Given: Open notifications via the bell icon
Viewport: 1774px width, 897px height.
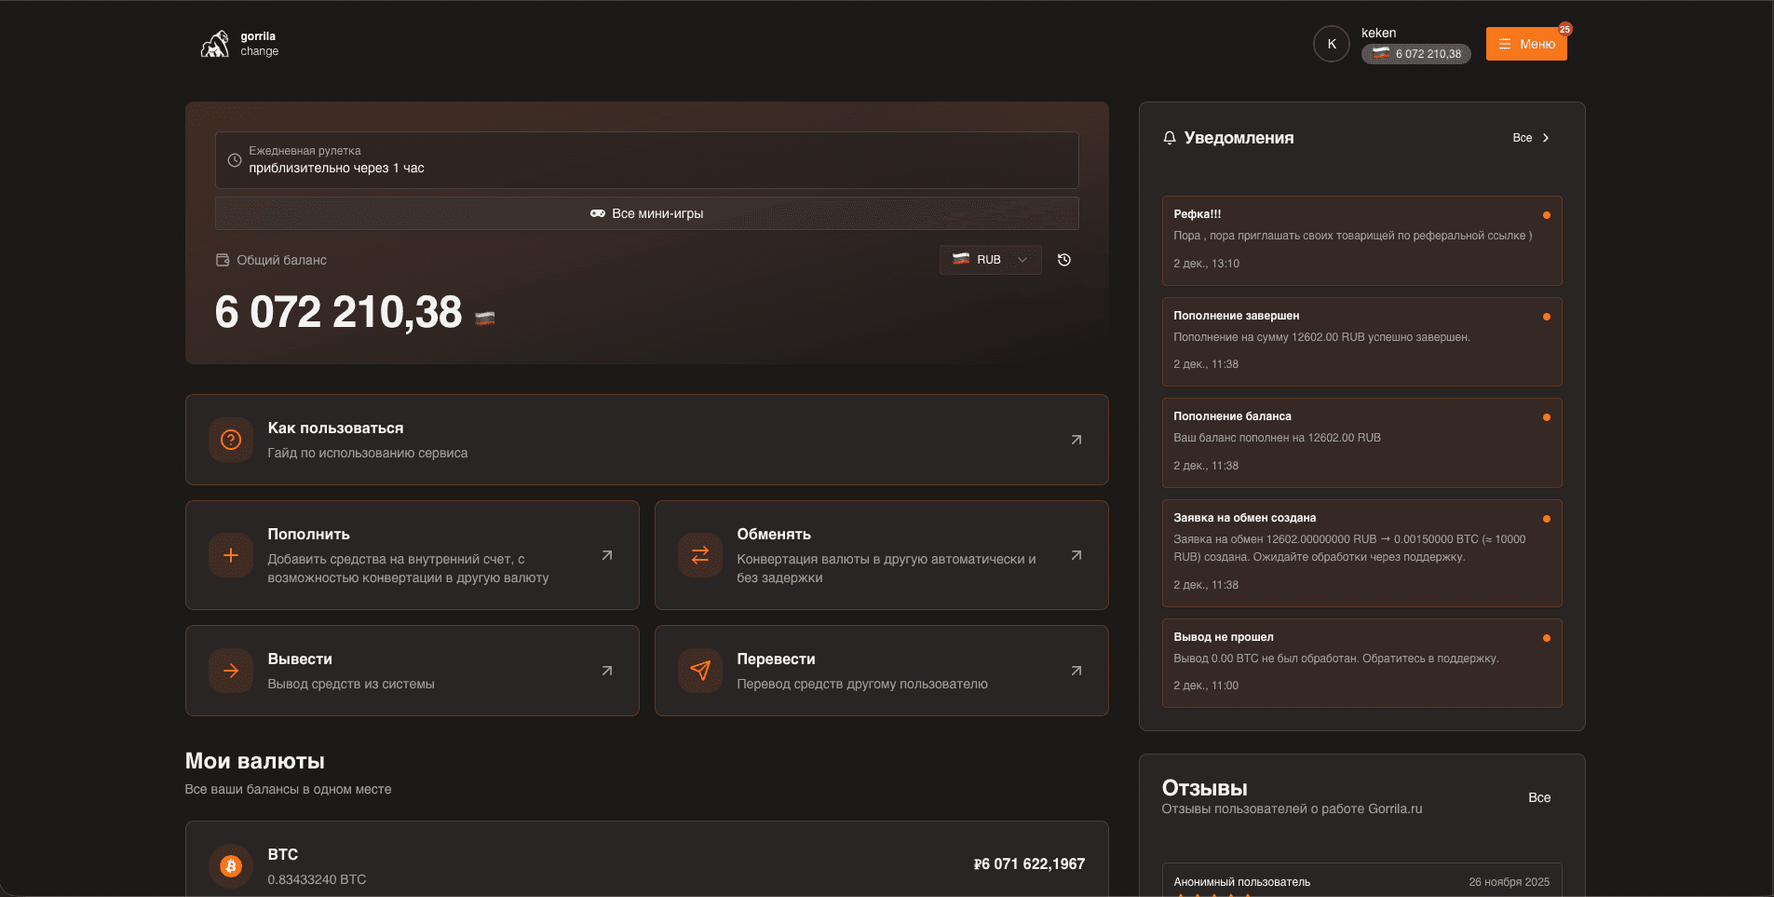Looking at the screenshot, I should click(x=1170, y=138).
